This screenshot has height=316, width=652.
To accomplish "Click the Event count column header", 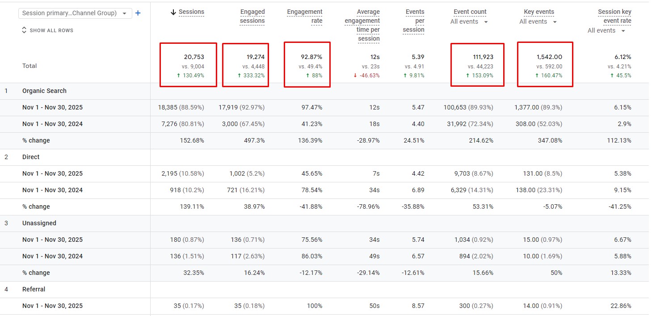I will tap(470, 12).
